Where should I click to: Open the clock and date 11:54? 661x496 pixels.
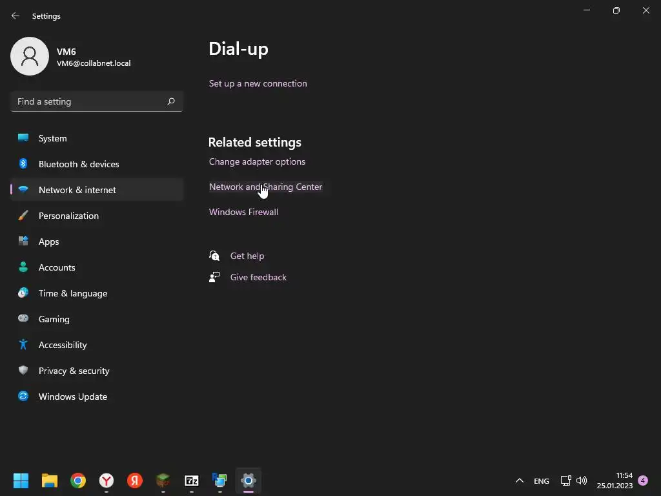click(615, 480)
